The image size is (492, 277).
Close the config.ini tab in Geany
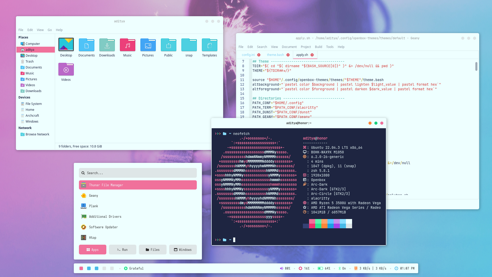tap(259, 55)
